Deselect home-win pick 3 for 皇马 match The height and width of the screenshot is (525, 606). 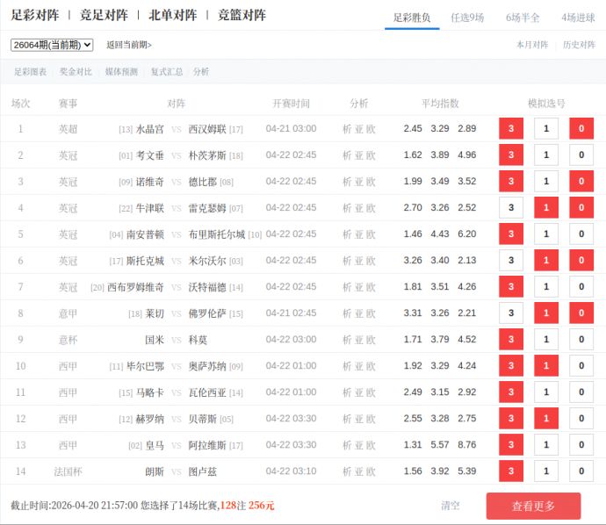[x=511, y=445]
